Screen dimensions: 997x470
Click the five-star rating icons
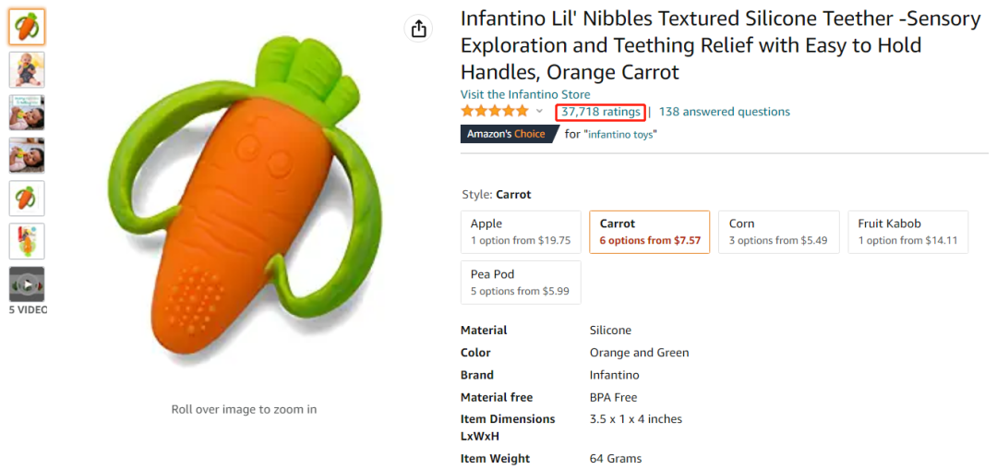tap(495, 112)
